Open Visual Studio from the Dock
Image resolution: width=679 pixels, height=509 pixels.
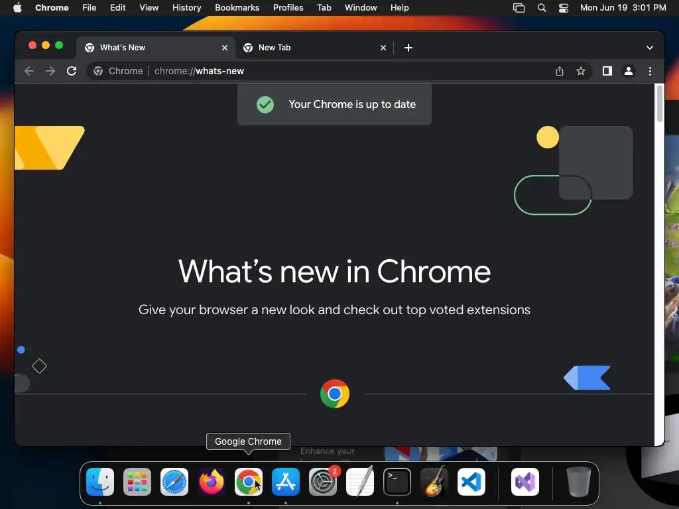(525, 482)
